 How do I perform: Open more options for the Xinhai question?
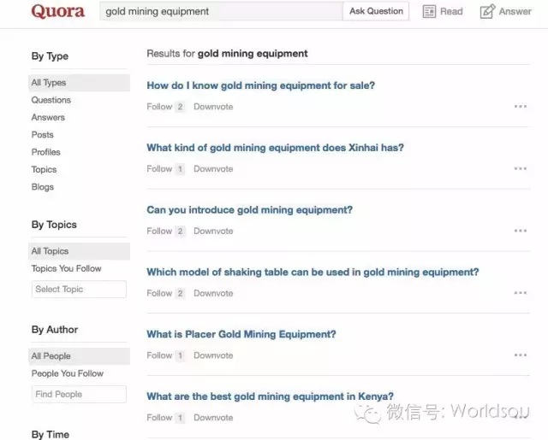521,169
